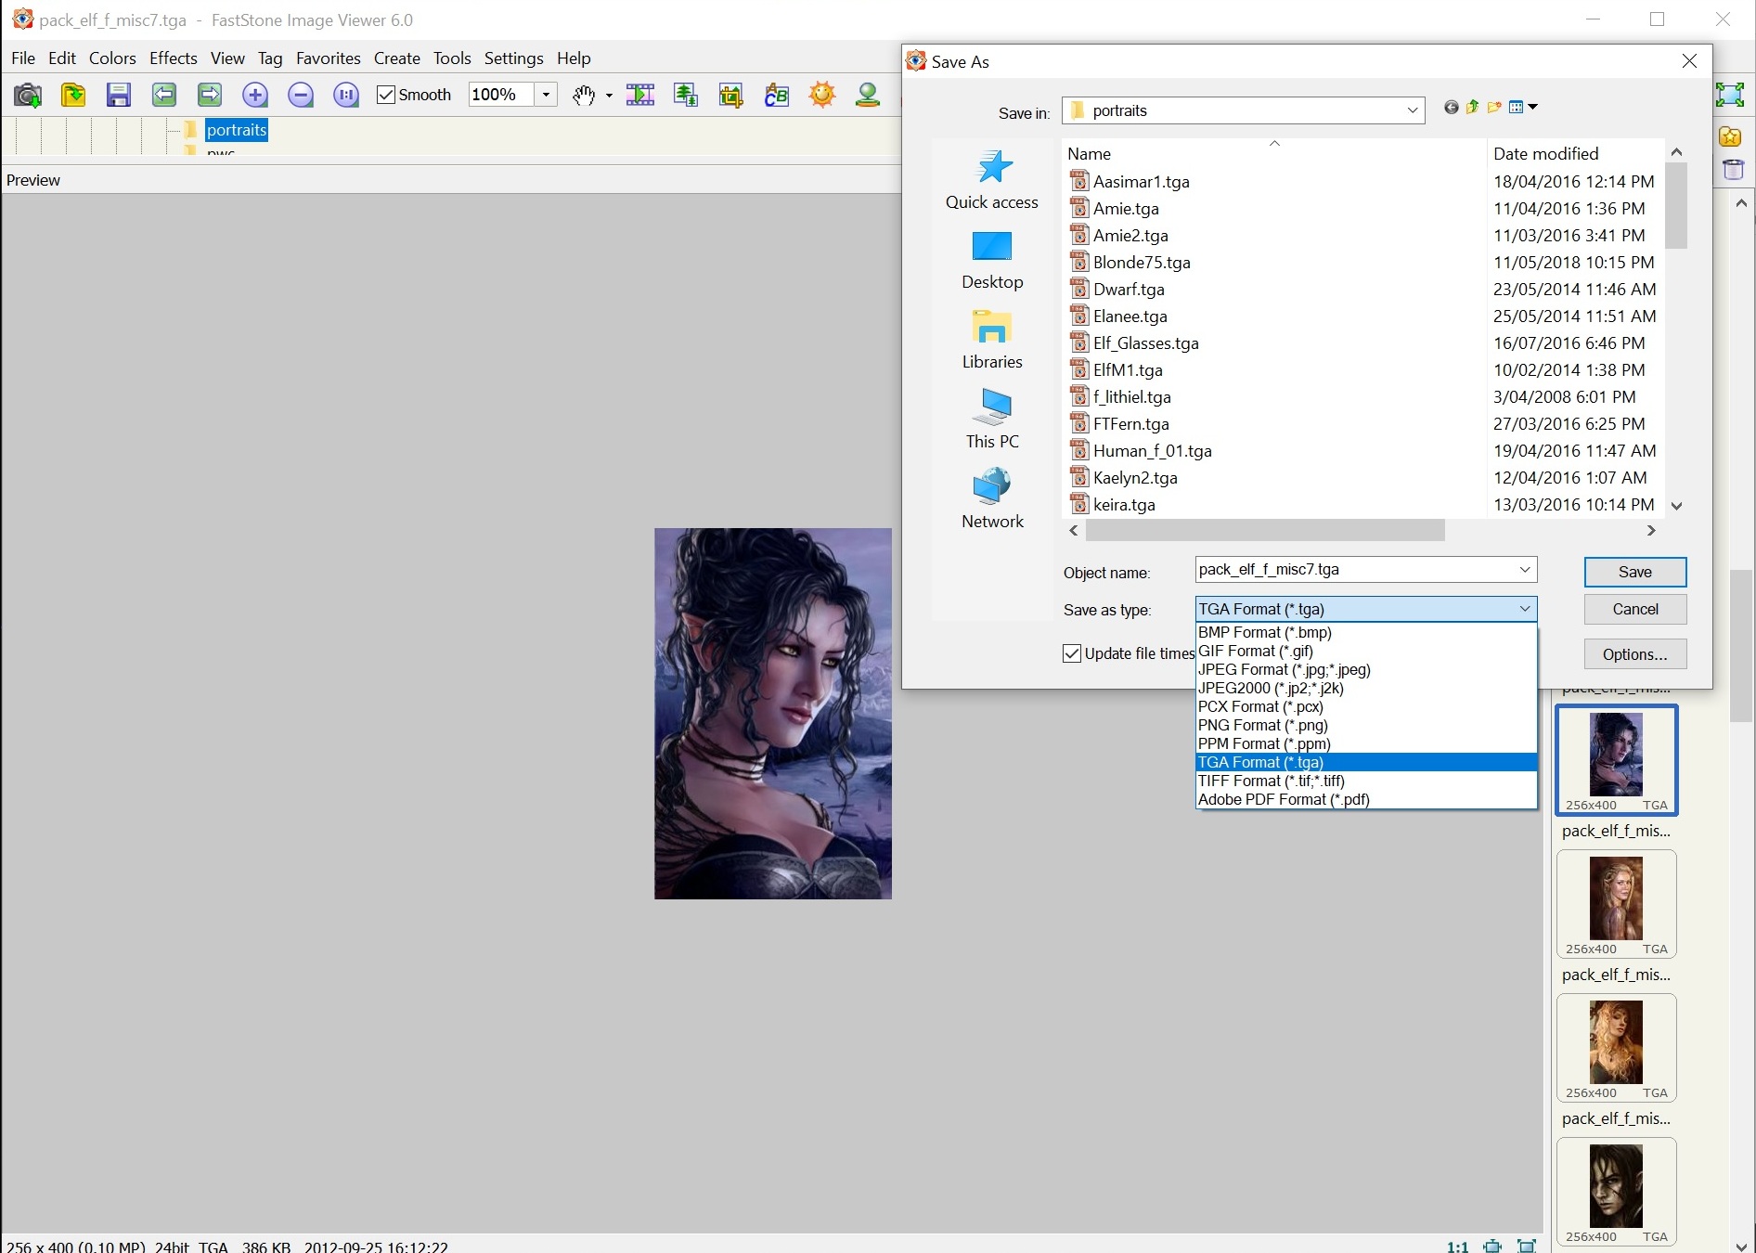The height and width of the screenshot is (1253, 1756).
Task: Select Elf_Glasses.tga in file list
Action: (x=1145, y=343)
